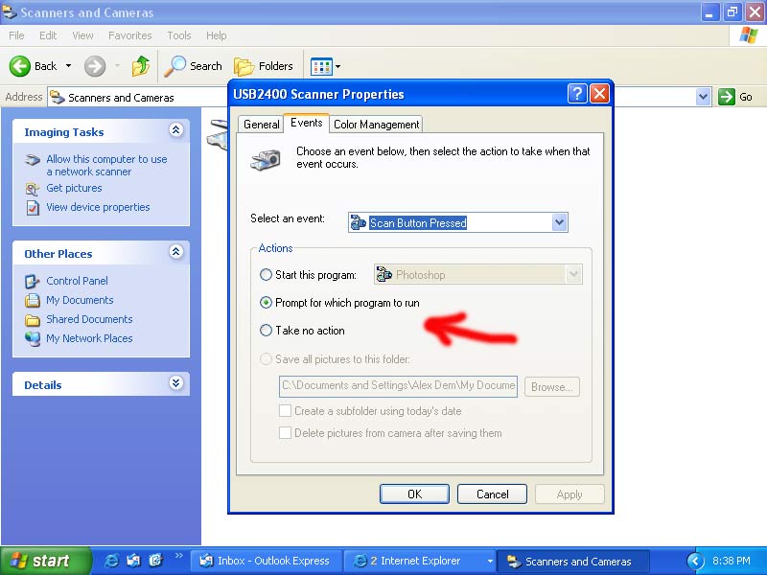Screen dimensions: 767x575
Task: Click the Get pictures link
Action: tap(75, 188)
